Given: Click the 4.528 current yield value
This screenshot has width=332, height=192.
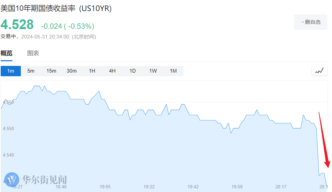Looking at the screenshot, I should (x=17, y=25).
